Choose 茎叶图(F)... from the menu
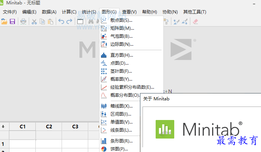 (x=132, y=71)
